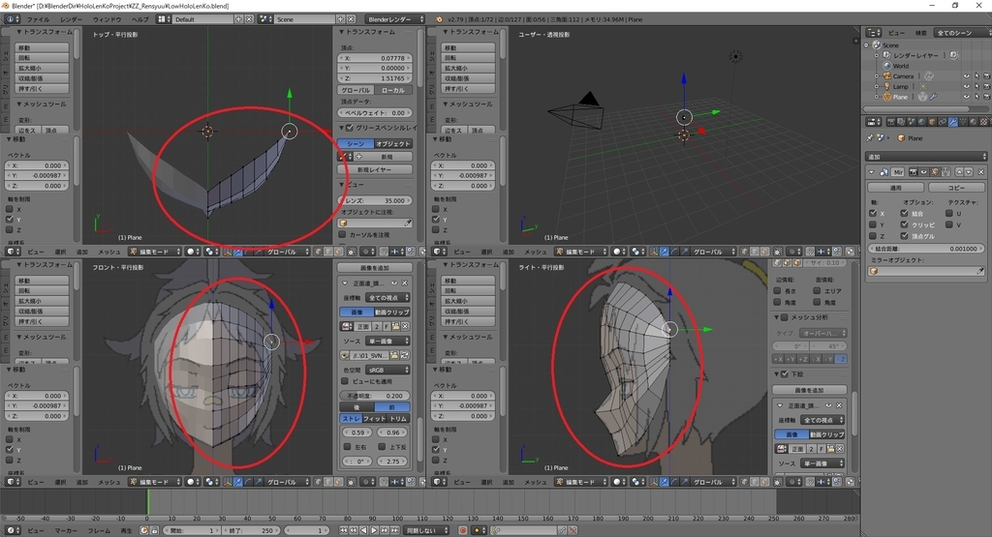The image size is (992, 537).
Task: Expand the Camera row in the outliner
Action: pos(876,75)
